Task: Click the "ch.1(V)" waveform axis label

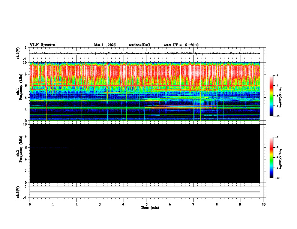Action: [18, 53]
